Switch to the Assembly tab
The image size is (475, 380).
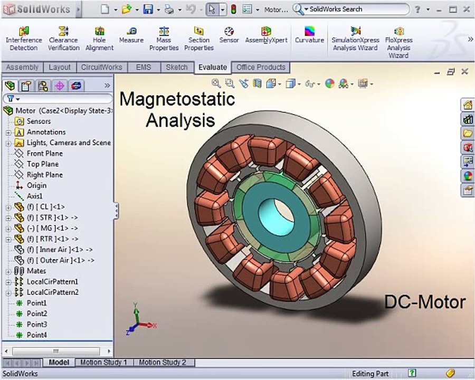pos(22,67)
